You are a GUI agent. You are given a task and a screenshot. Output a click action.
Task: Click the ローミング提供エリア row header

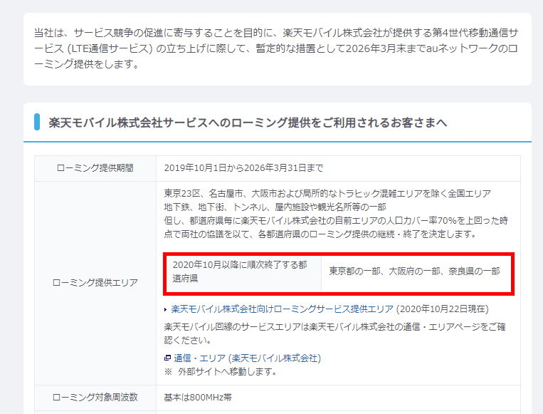[x=95, y=283]
